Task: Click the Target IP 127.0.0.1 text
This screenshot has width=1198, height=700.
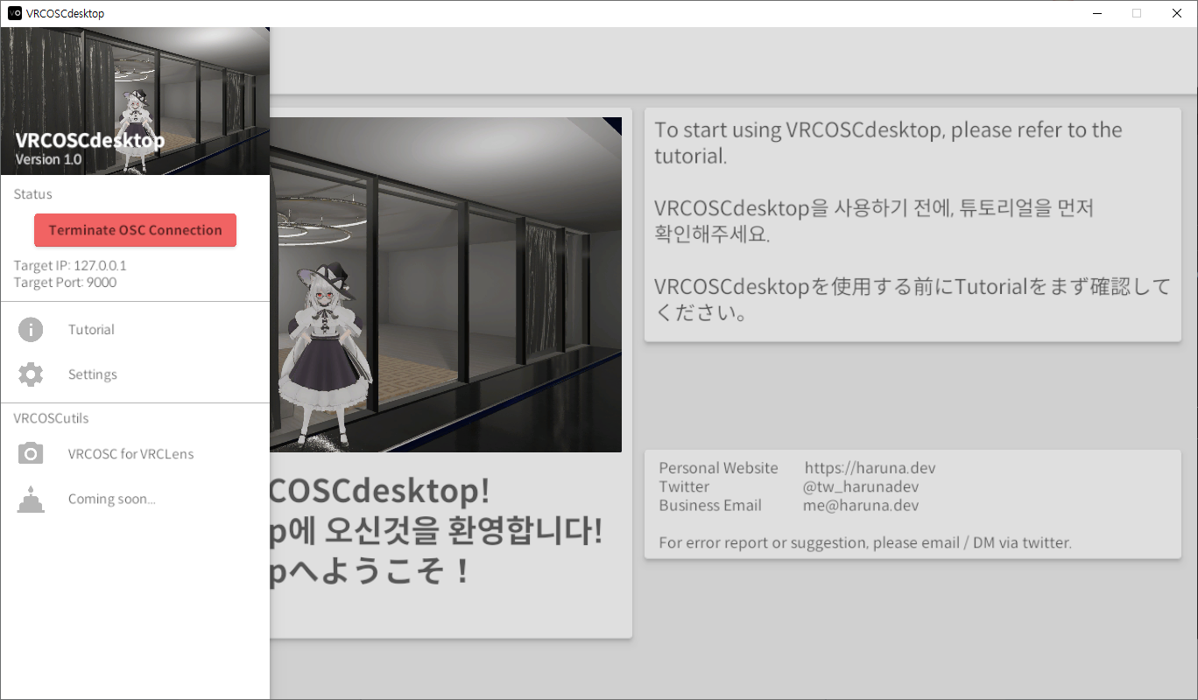Action: coord(65,266)
